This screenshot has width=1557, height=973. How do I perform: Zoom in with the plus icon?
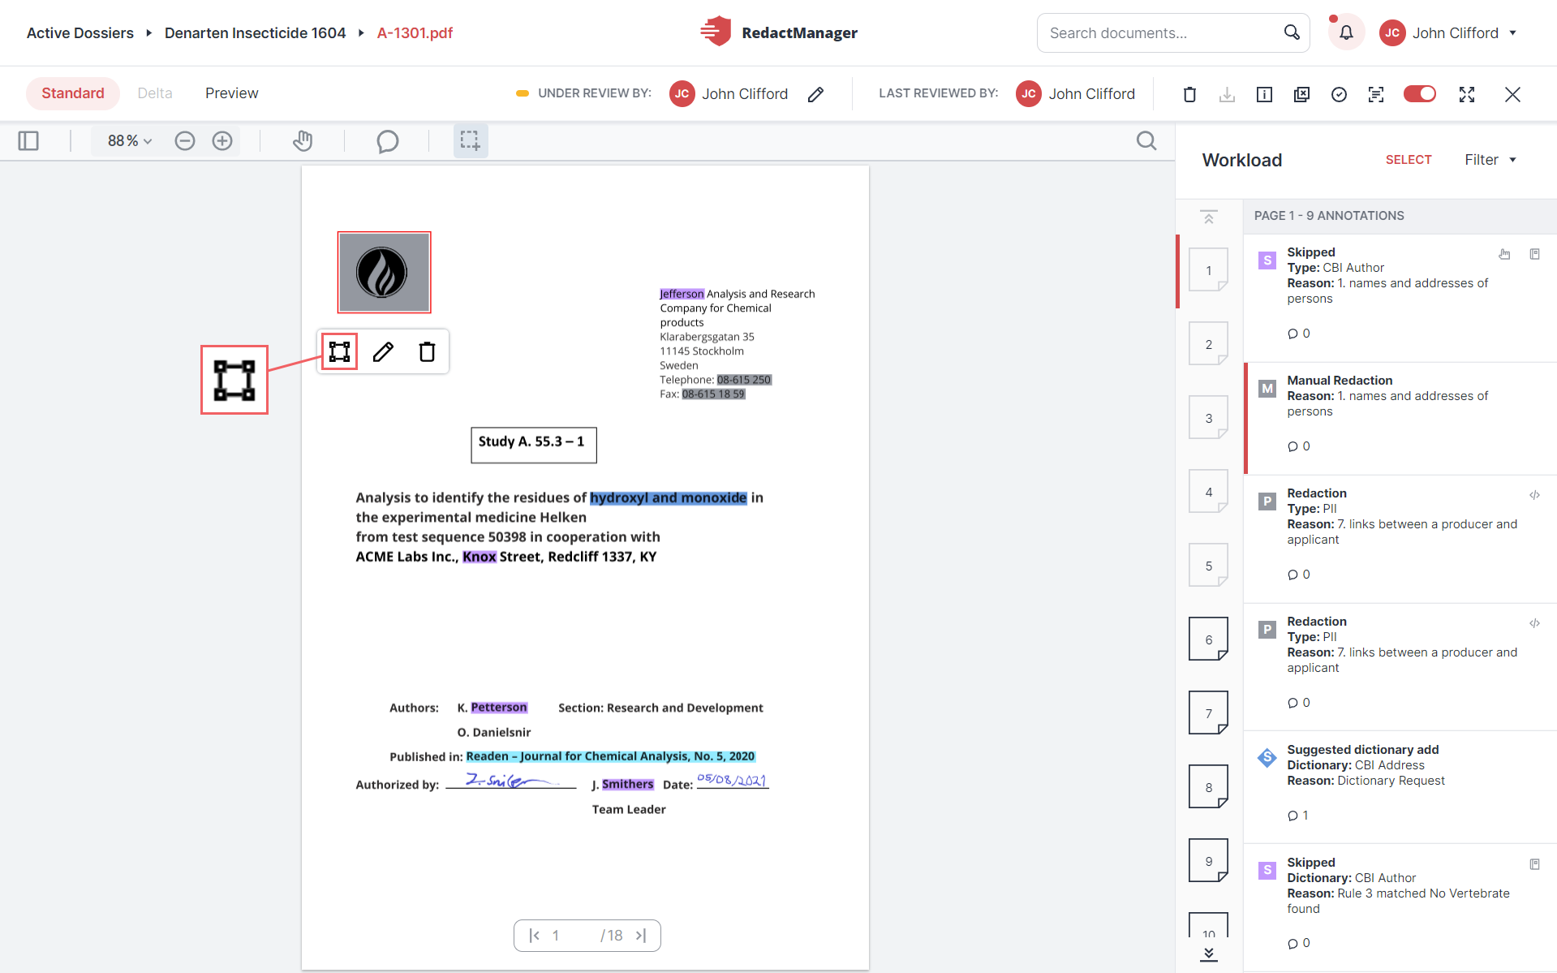click(x=222, y=141)
